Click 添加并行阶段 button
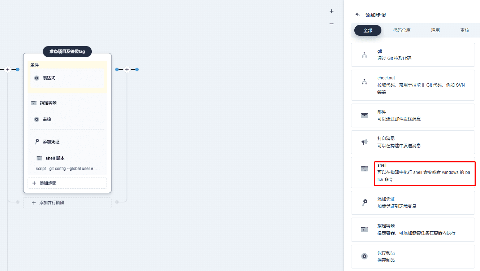 click(67, 202)
